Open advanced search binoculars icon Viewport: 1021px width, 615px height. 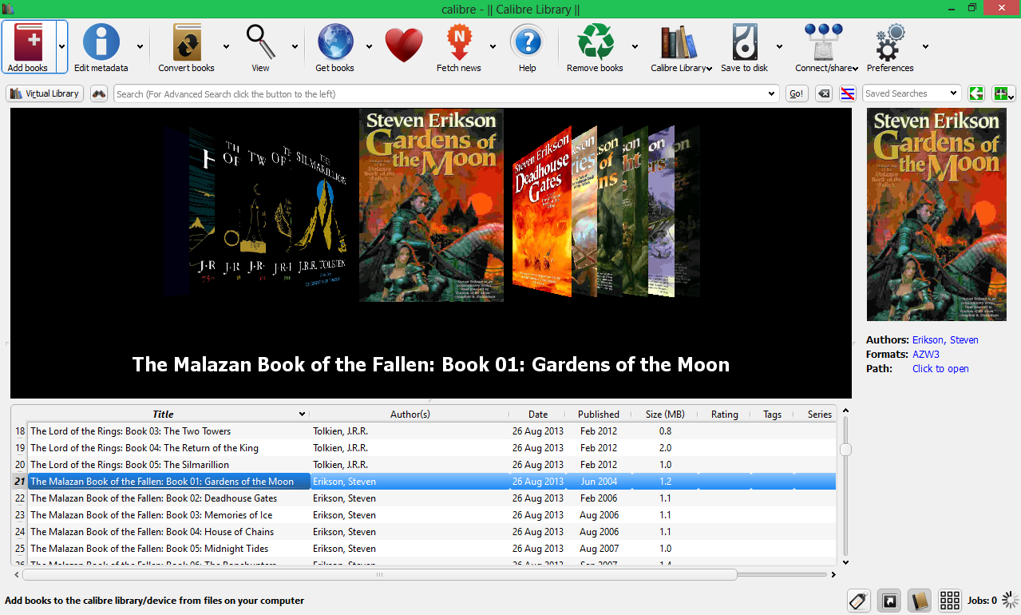[x=99, y=93]
